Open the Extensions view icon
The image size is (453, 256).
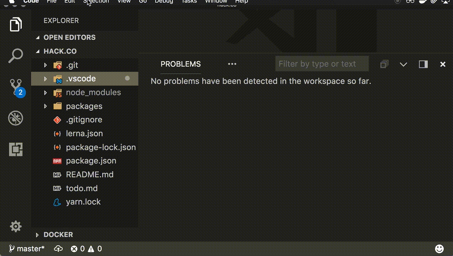tap(16, 149)
